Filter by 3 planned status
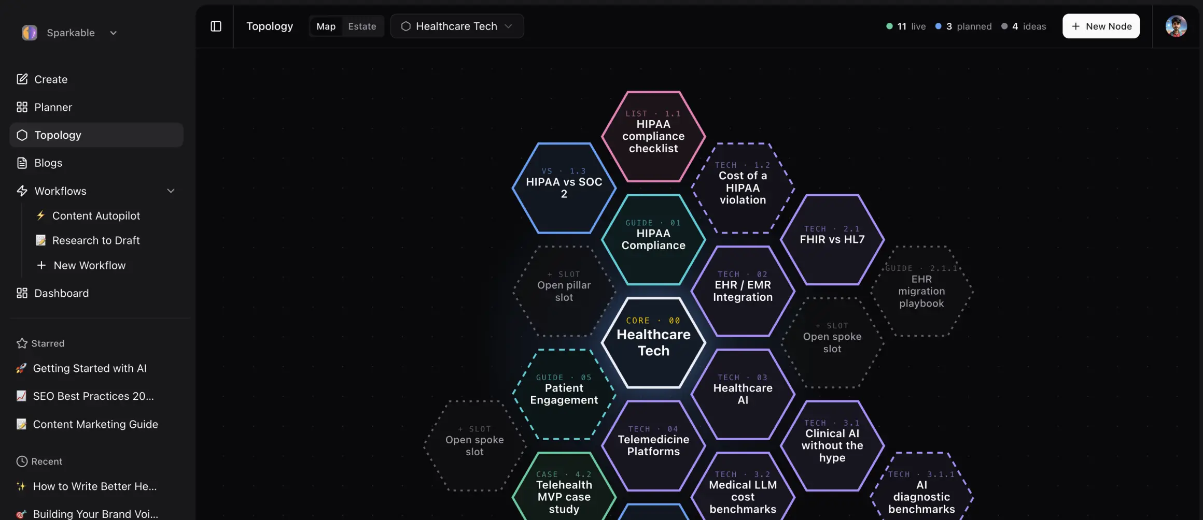Screen dimensions: 1203x520 963,26
